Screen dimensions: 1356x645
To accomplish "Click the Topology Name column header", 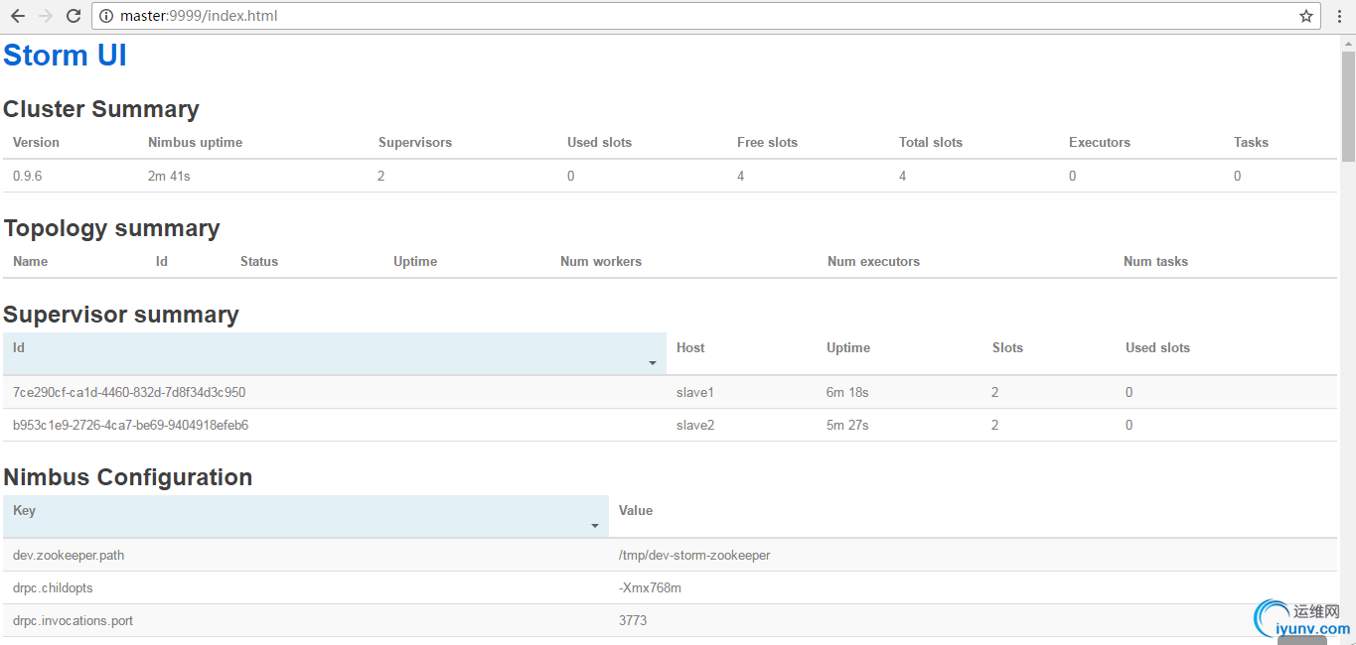I will pyautogui.click(x=30, y=261).
